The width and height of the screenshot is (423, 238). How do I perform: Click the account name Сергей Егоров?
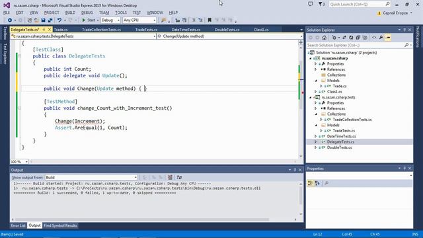point(395,13)
